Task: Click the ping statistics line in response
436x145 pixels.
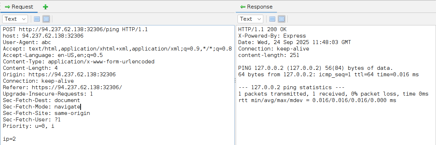Action: click(x=291, y=87)
